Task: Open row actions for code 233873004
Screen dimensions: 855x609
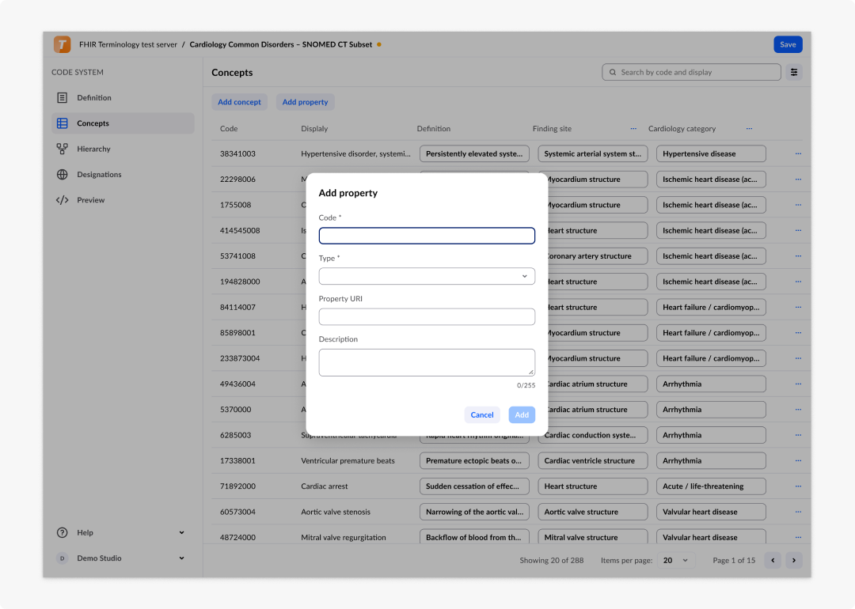Action: [x=798, y=358]
